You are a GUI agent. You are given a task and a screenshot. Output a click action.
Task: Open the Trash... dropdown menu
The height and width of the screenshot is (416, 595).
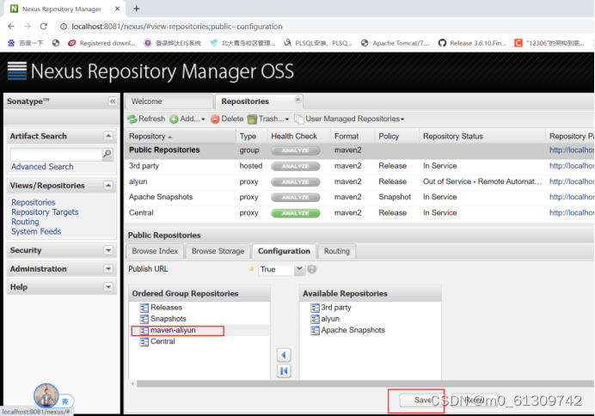coord(268,119)
